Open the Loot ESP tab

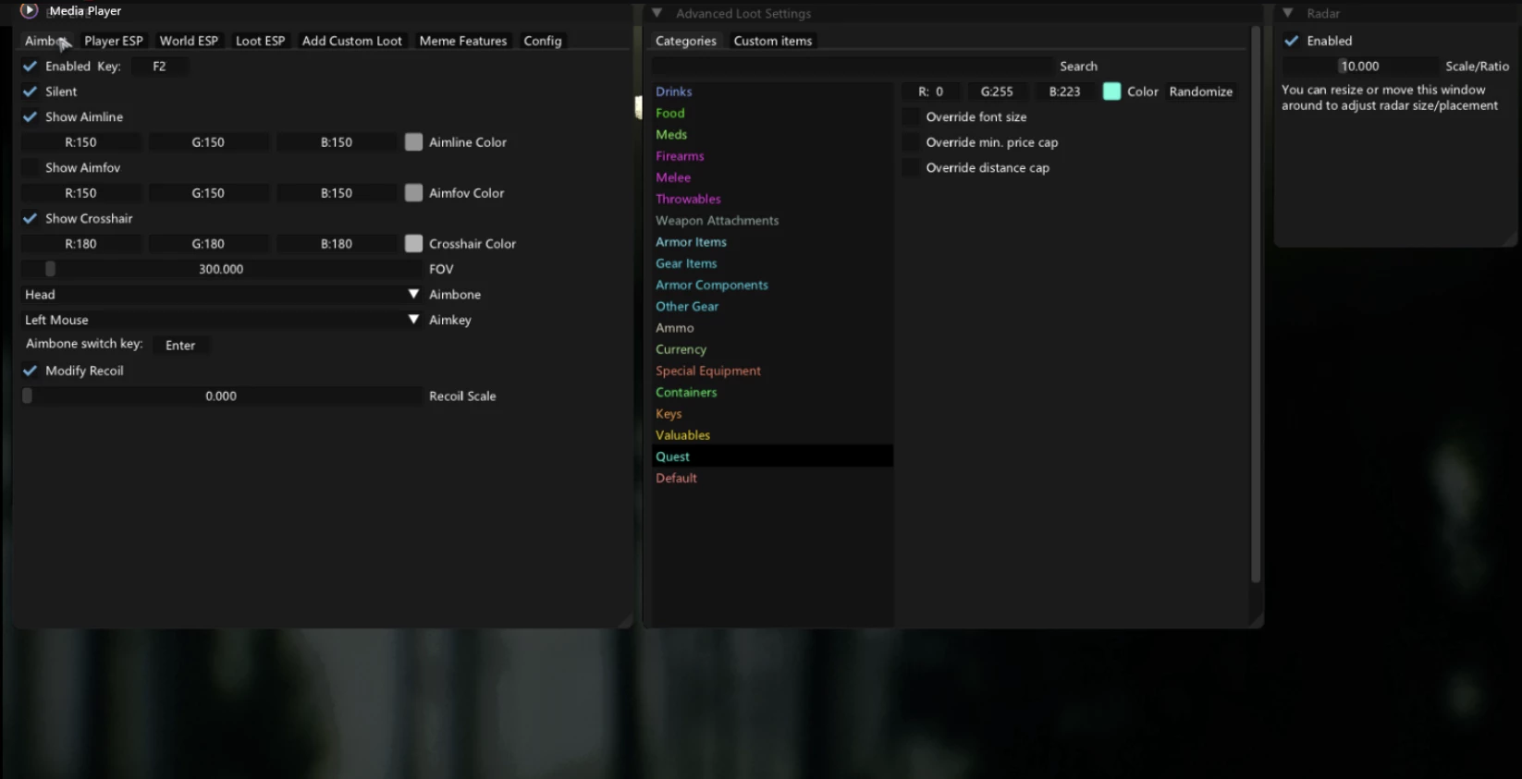(260, 41)
